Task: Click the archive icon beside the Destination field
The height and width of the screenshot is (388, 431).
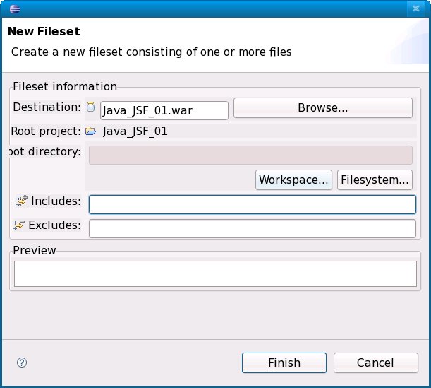Action: (x=90, y=107)
